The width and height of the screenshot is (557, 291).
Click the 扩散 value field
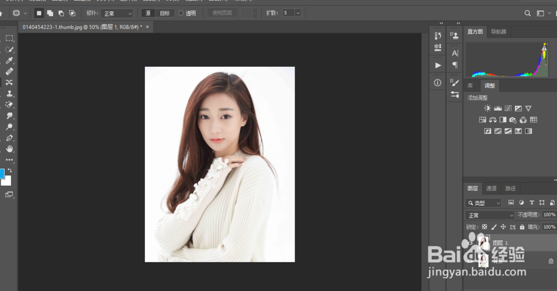[289, 13]
